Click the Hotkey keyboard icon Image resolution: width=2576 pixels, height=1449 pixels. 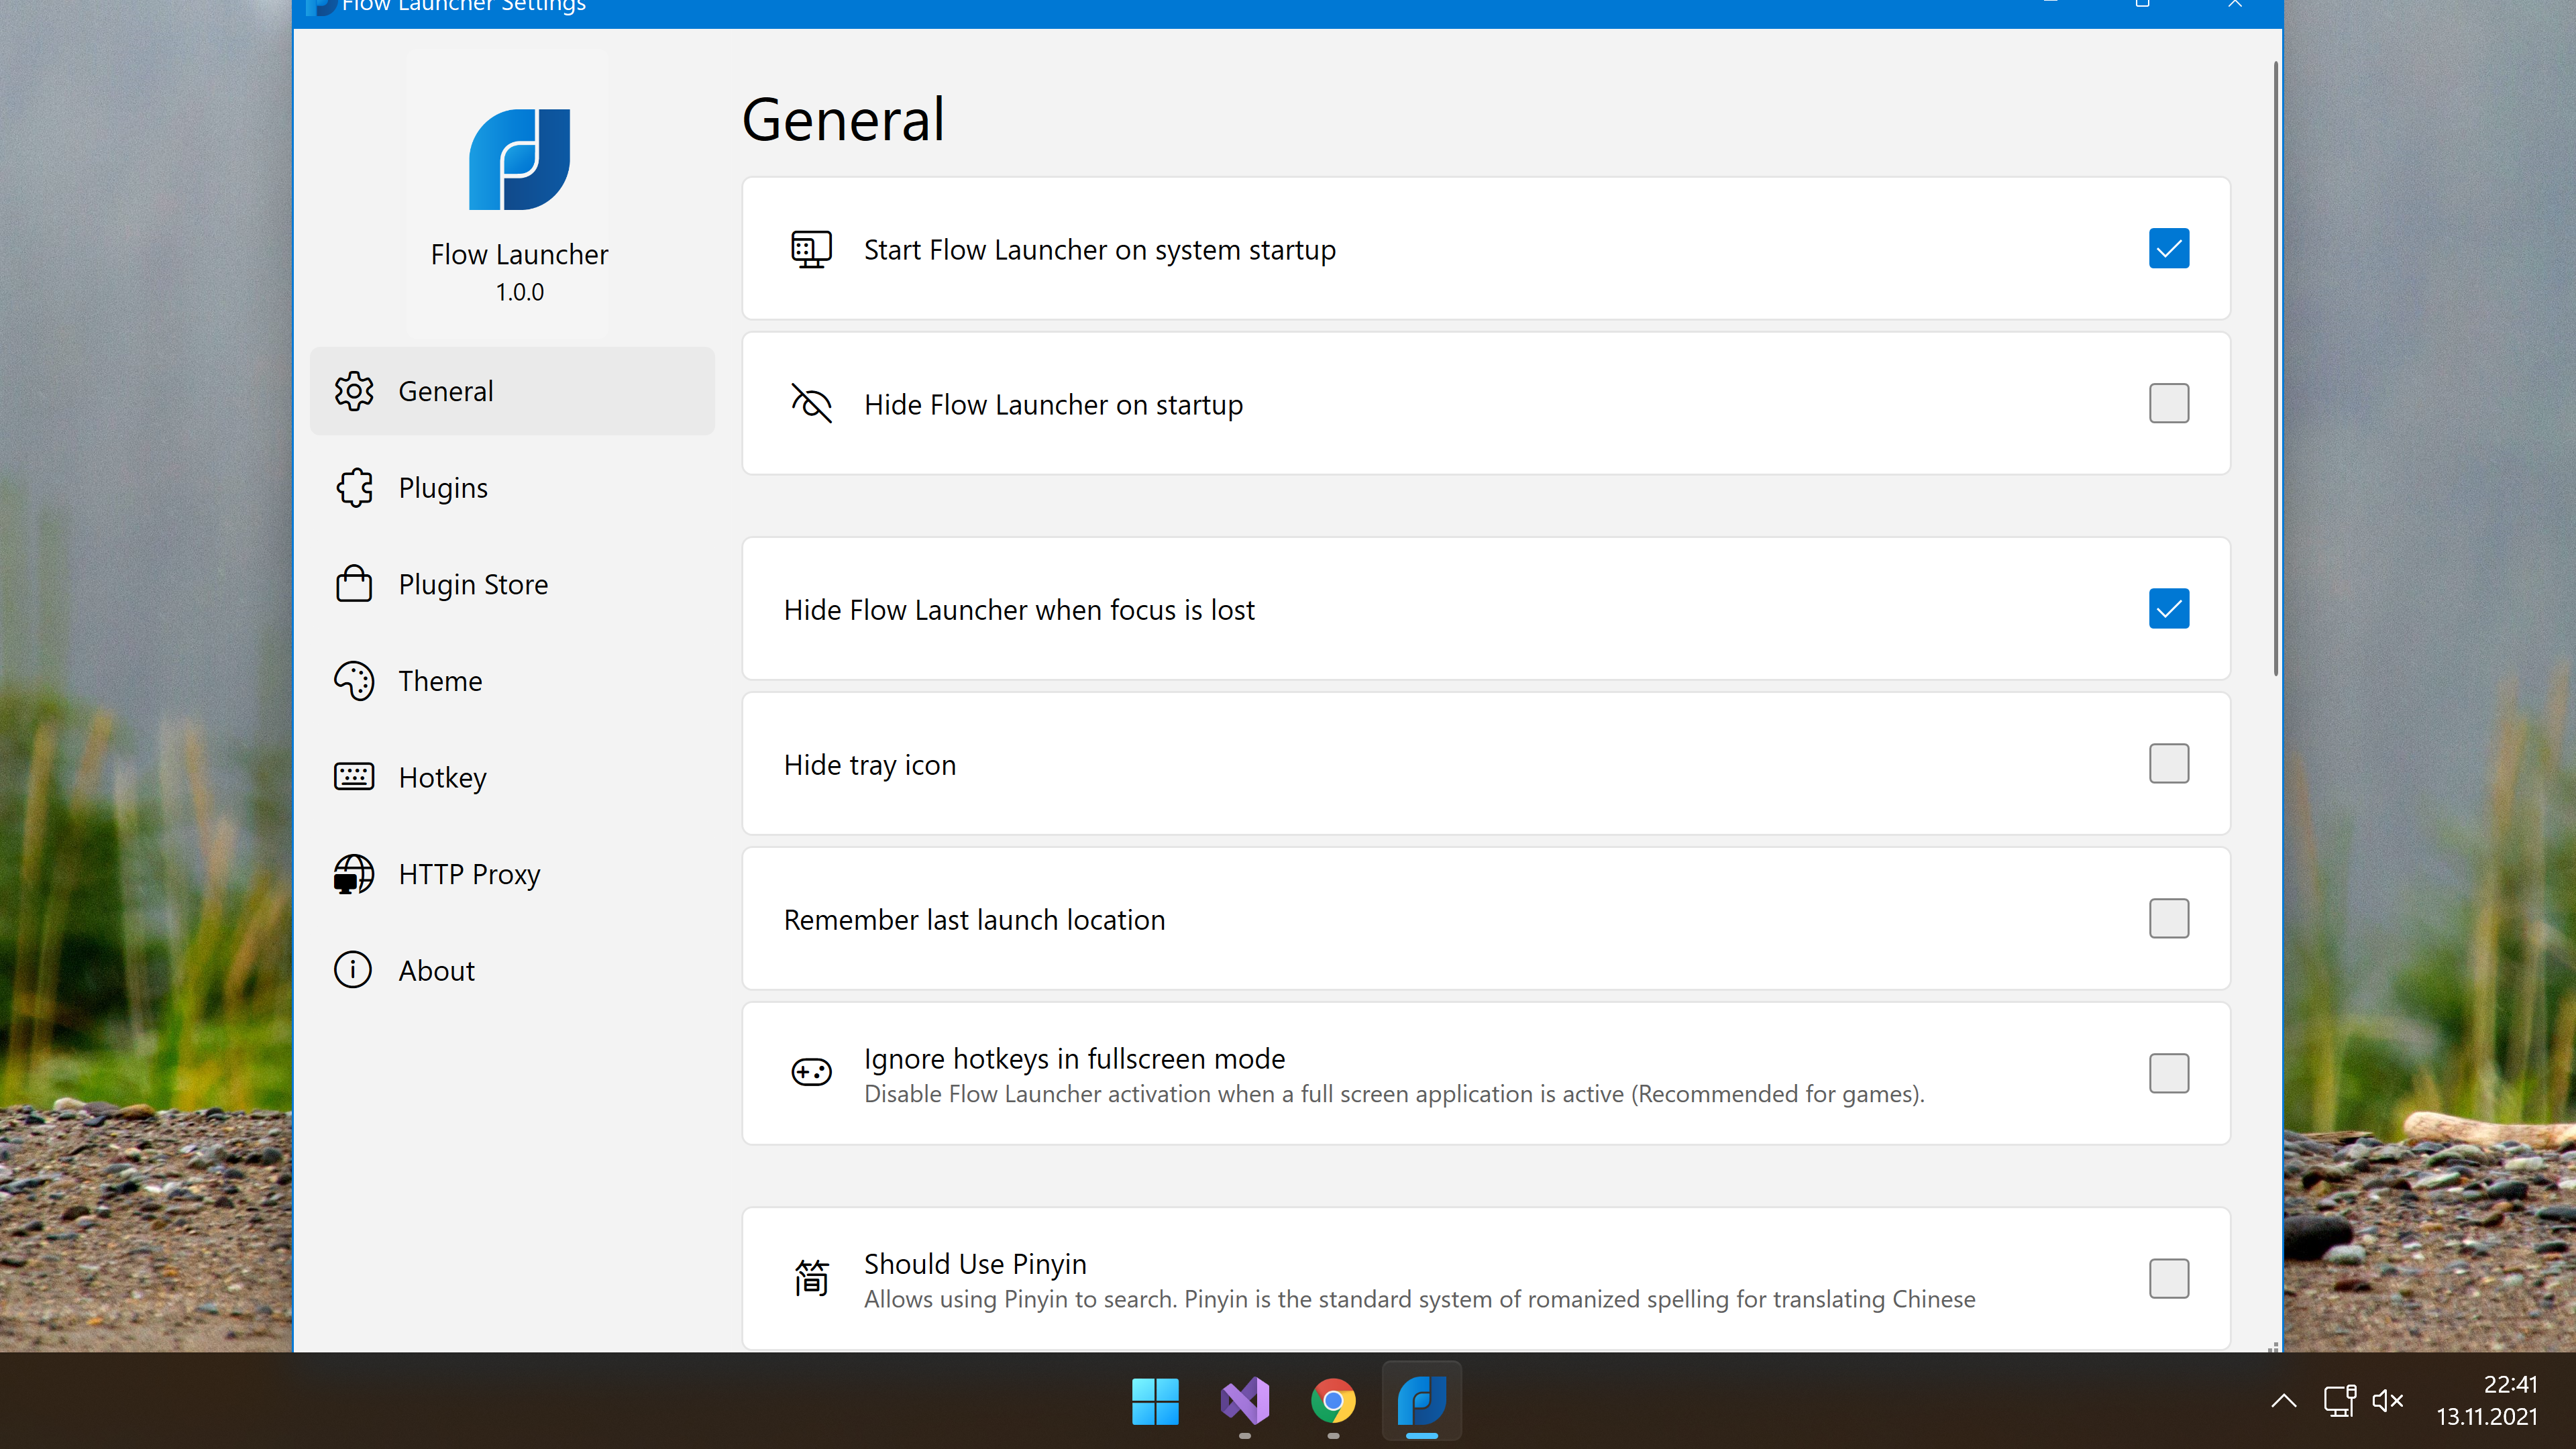tap(354, 777)
